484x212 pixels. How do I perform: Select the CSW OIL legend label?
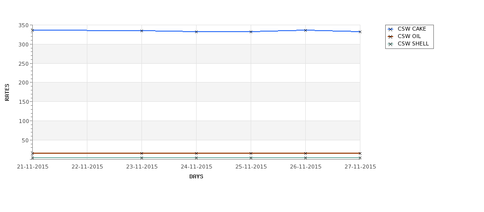(409, 36)
